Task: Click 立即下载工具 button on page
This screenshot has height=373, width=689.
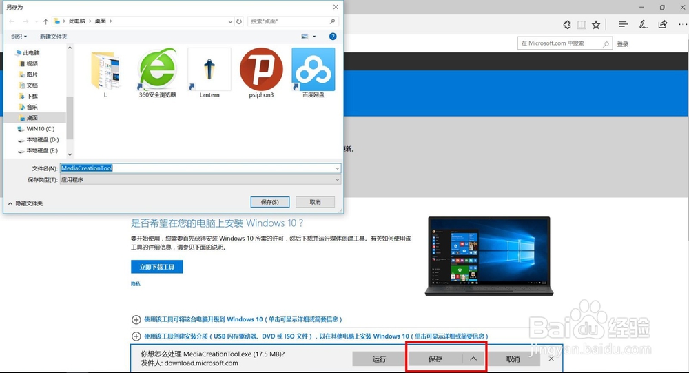Action: click(x=157, y=267)
